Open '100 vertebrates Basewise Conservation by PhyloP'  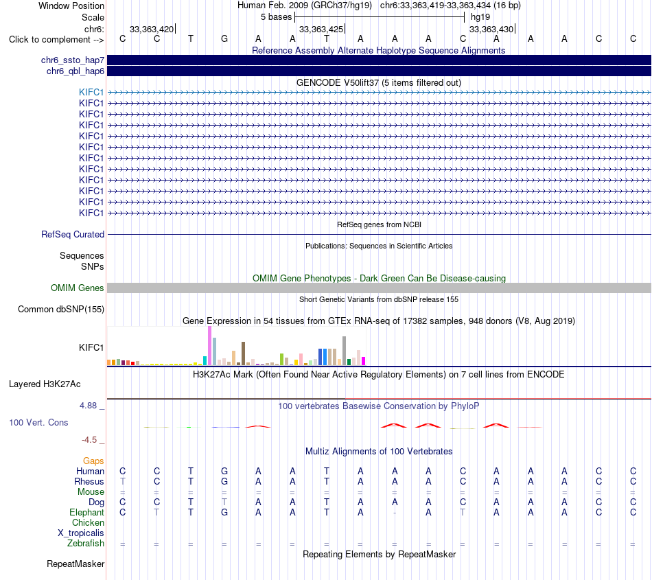click(378, 406)
